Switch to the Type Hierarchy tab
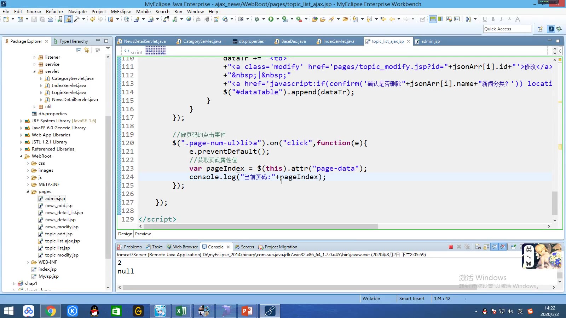 (x=74, y=41)
